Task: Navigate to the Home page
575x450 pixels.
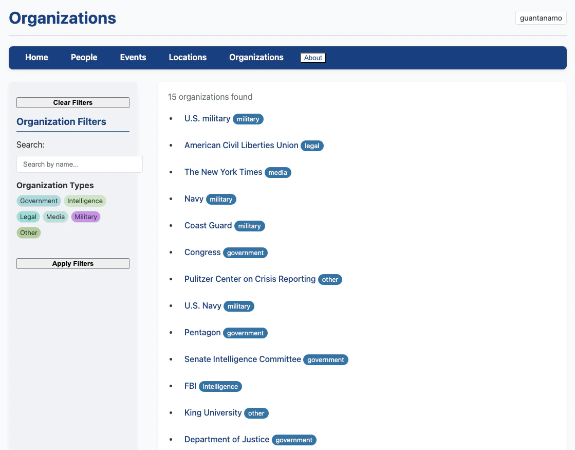Action: 36,57
